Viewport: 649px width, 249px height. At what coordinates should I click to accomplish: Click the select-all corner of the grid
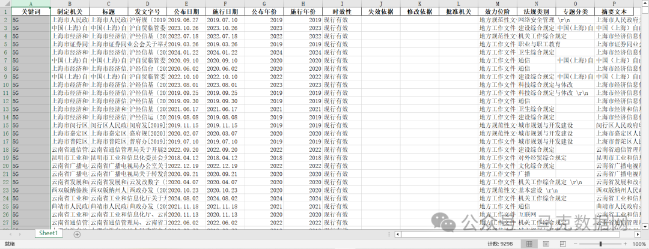pos(5,4)
